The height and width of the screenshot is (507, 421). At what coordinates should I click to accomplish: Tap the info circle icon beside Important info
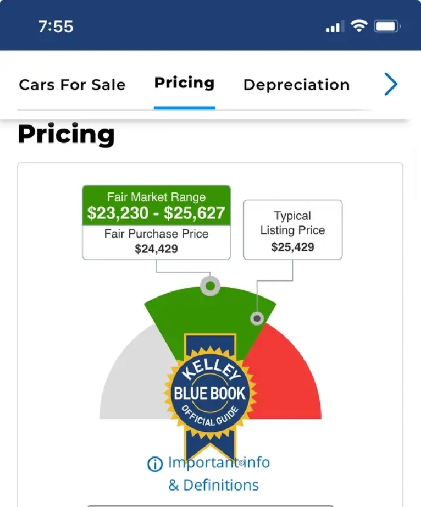tap(155, 464)
